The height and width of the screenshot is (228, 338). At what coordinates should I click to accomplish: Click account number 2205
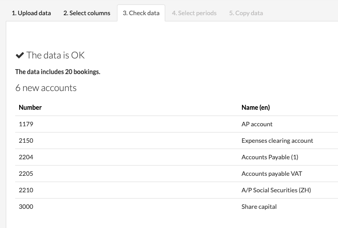26,174
